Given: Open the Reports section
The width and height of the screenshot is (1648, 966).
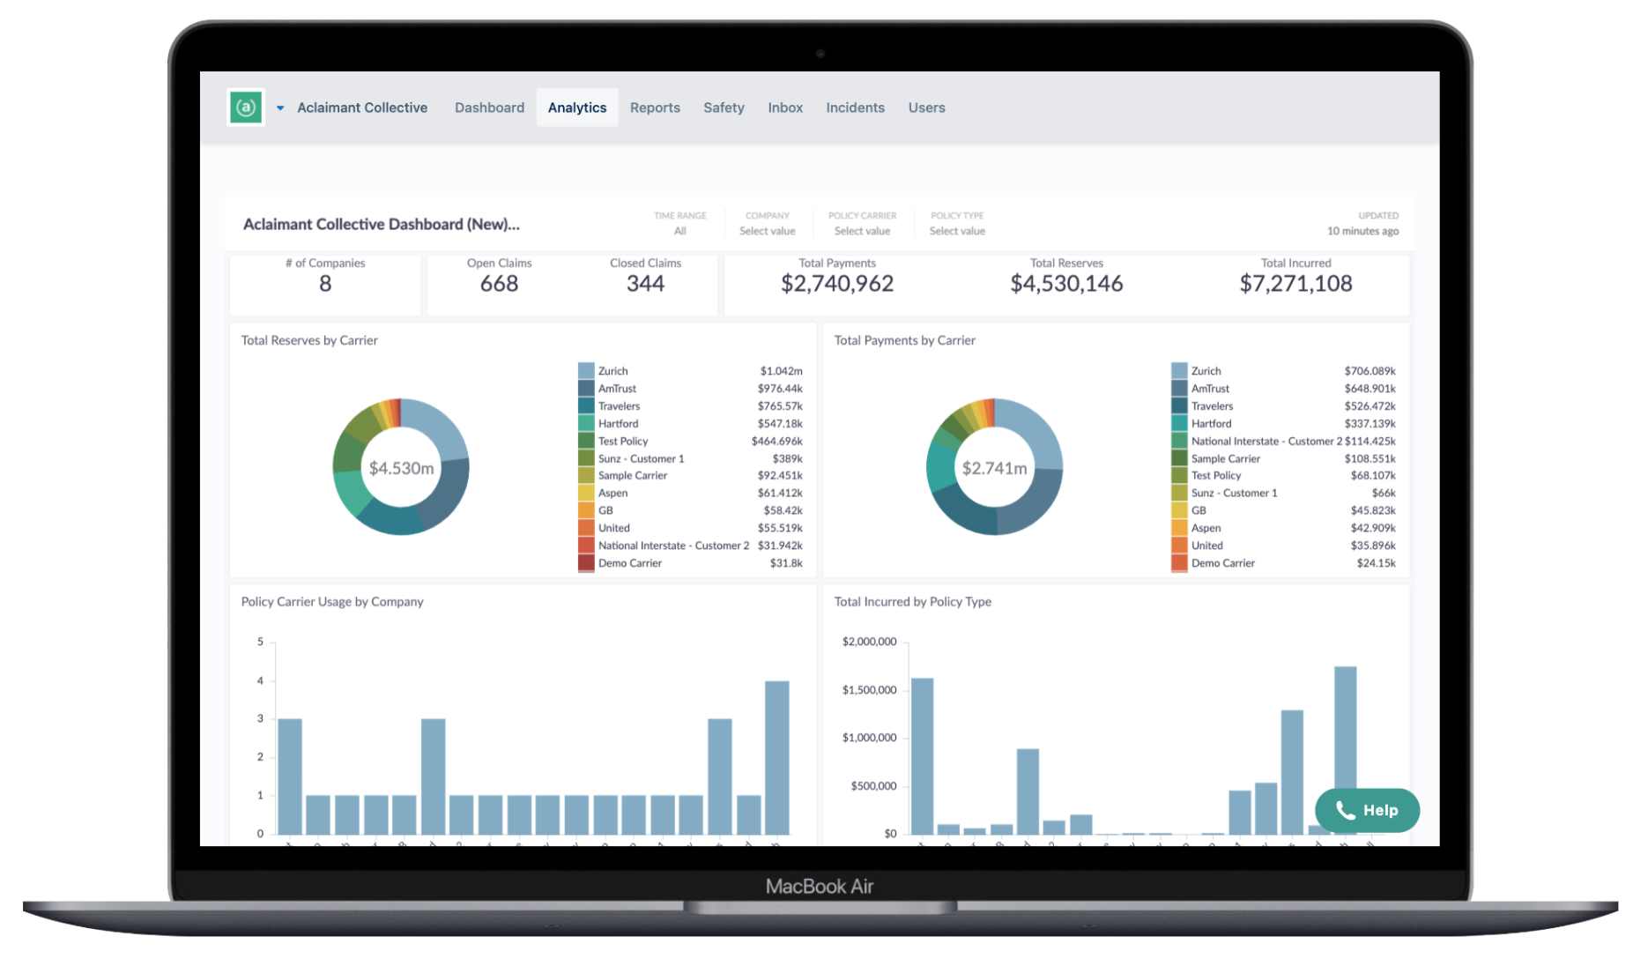Looking at the screenshot, I should 655,107.
